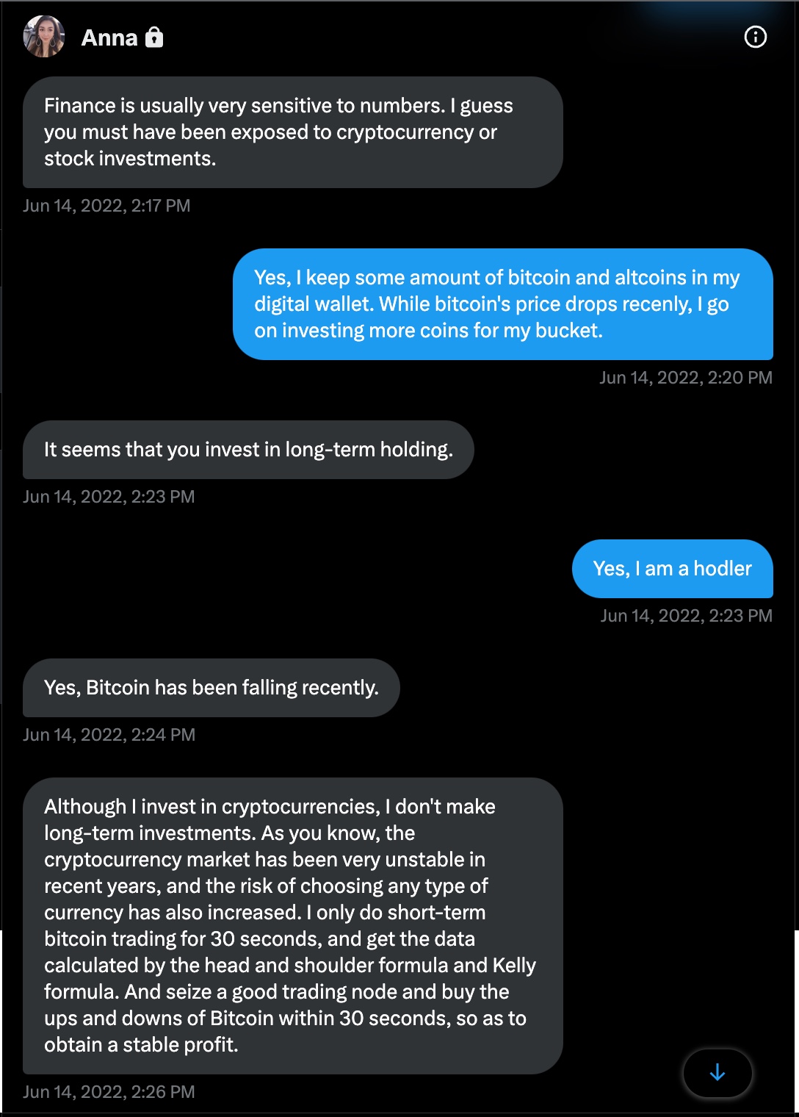Click the Jun 14, 2022, 2:20 PM timestamp
Image resolution: width=799 pixels, height=1117 pixels.
click(x=686, y=378)
